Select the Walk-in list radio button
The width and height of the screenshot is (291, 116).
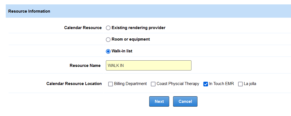(x=108, y=51)
